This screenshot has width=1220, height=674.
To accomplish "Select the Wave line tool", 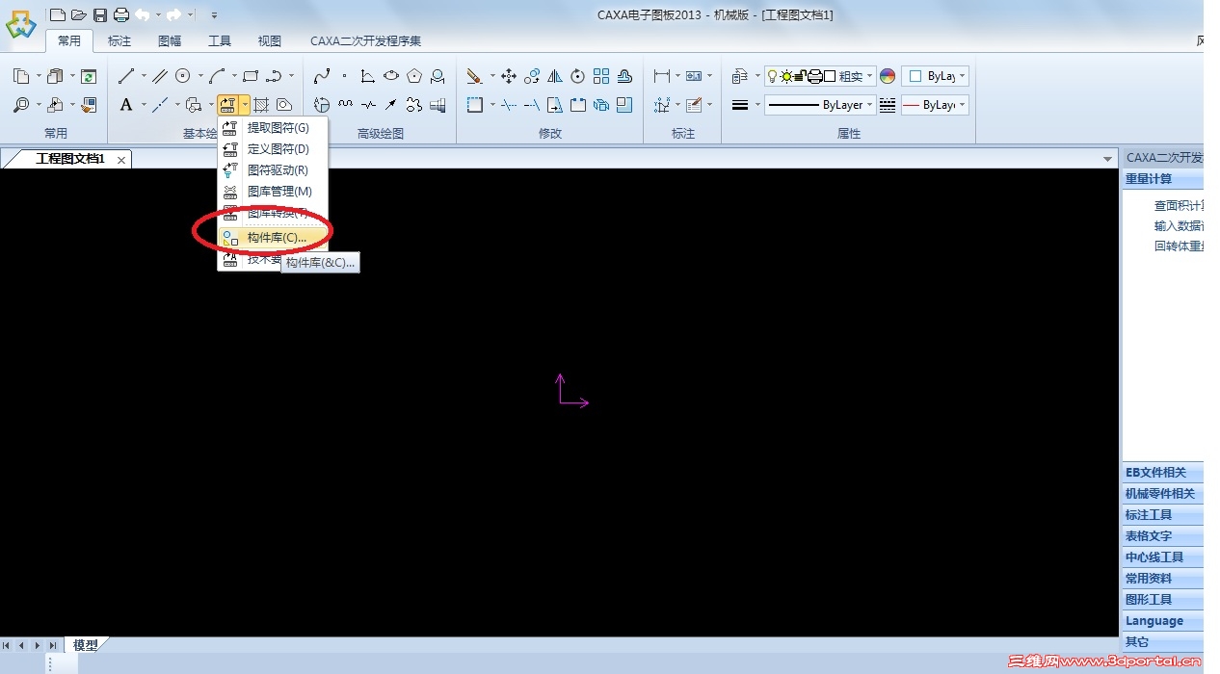I will pos(345,105).
